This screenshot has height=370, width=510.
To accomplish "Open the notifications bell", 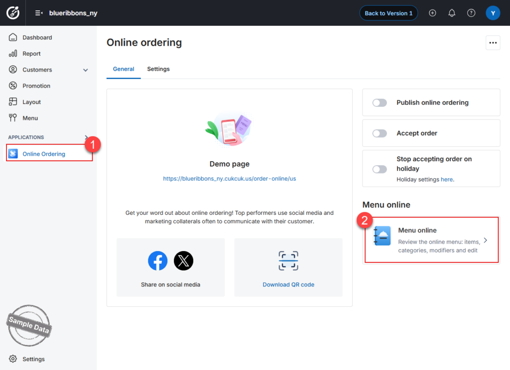I will pyautogui.click(x=451, y=13).
